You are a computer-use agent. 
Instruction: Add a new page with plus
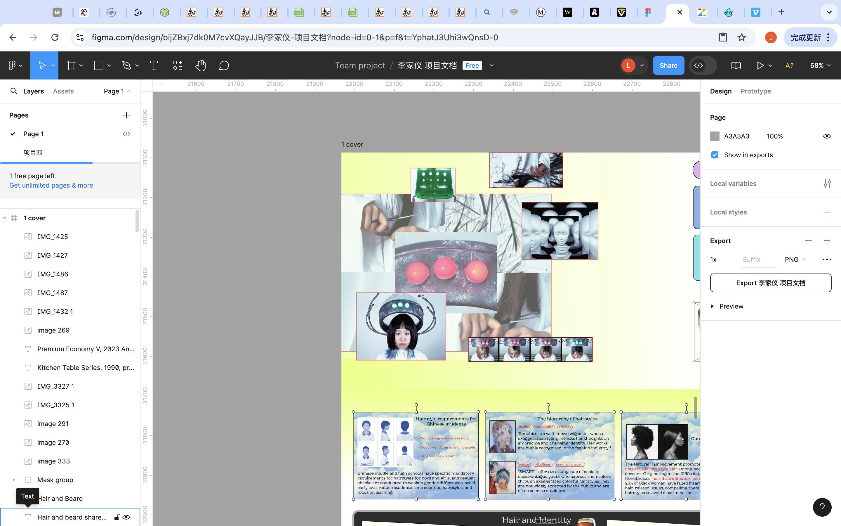[126, 115]
